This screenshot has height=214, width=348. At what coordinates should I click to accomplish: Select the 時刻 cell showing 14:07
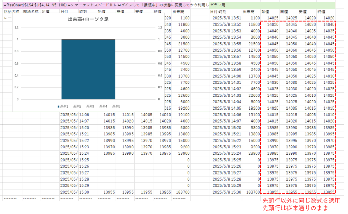[x=87, y=121]
